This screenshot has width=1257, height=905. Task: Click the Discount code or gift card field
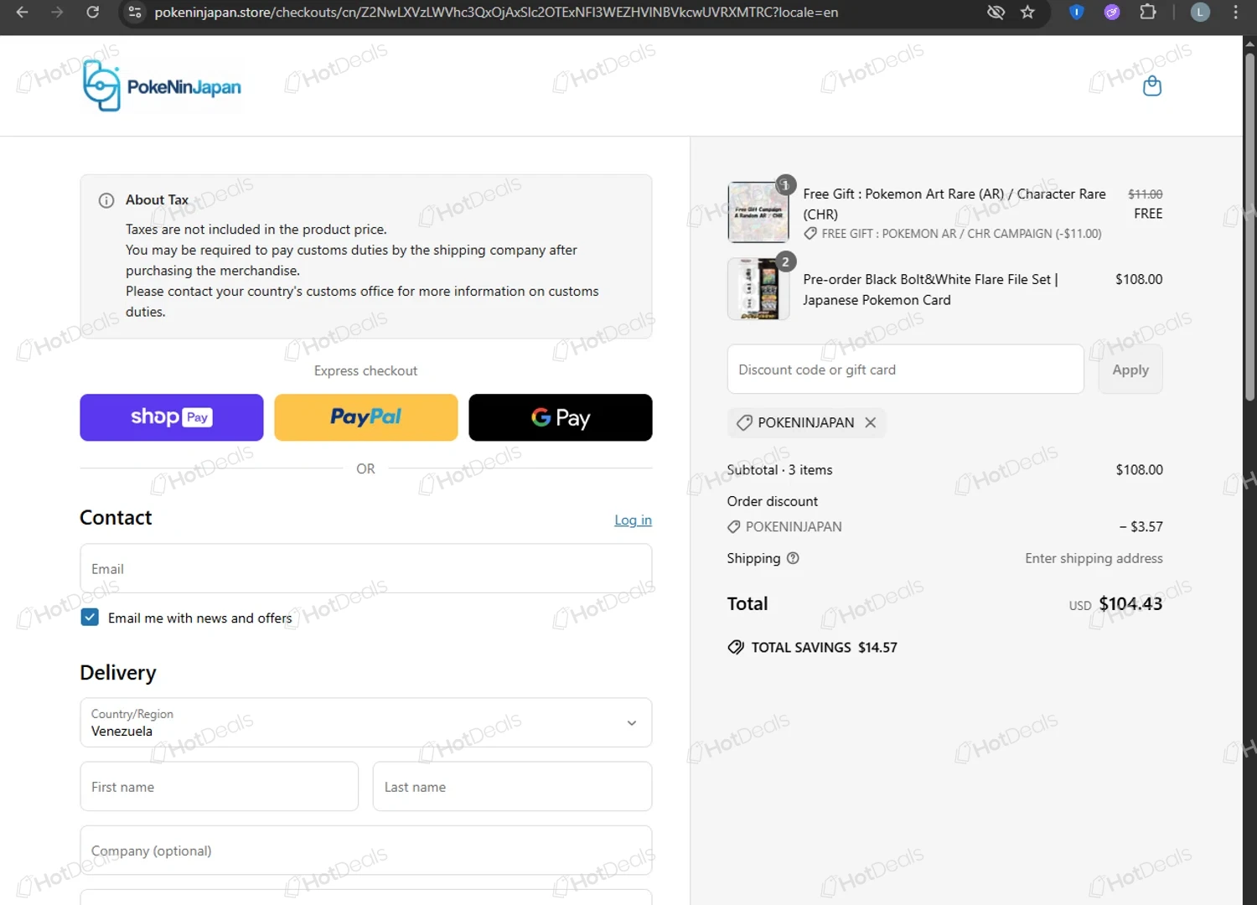coord(906,370)
